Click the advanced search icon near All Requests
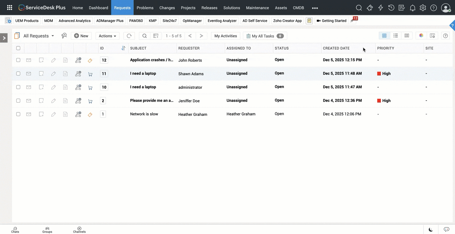This screenshot has width=455, height=234. (x=64, y=36)
